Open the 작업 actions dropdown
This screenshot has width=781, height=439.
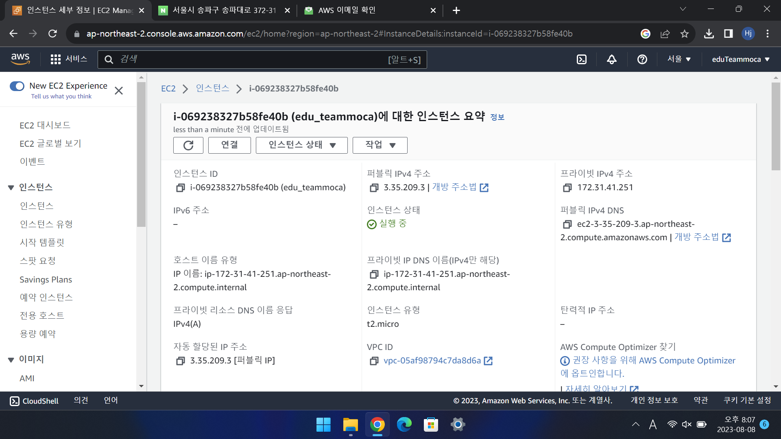point(380,145)
